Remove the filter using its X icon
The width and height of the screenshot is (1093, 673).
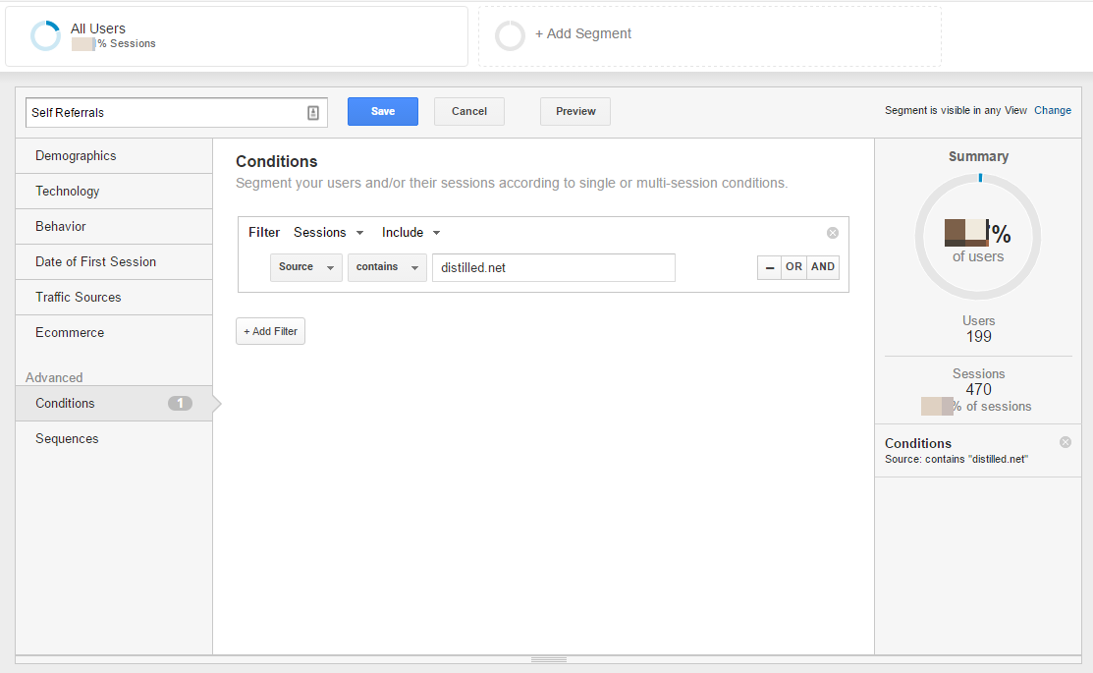[833, 233]
